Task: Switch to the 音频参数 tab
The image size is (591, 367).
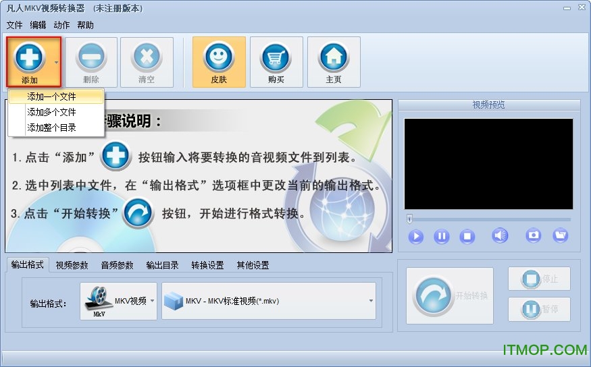Action: coord(118,265)
